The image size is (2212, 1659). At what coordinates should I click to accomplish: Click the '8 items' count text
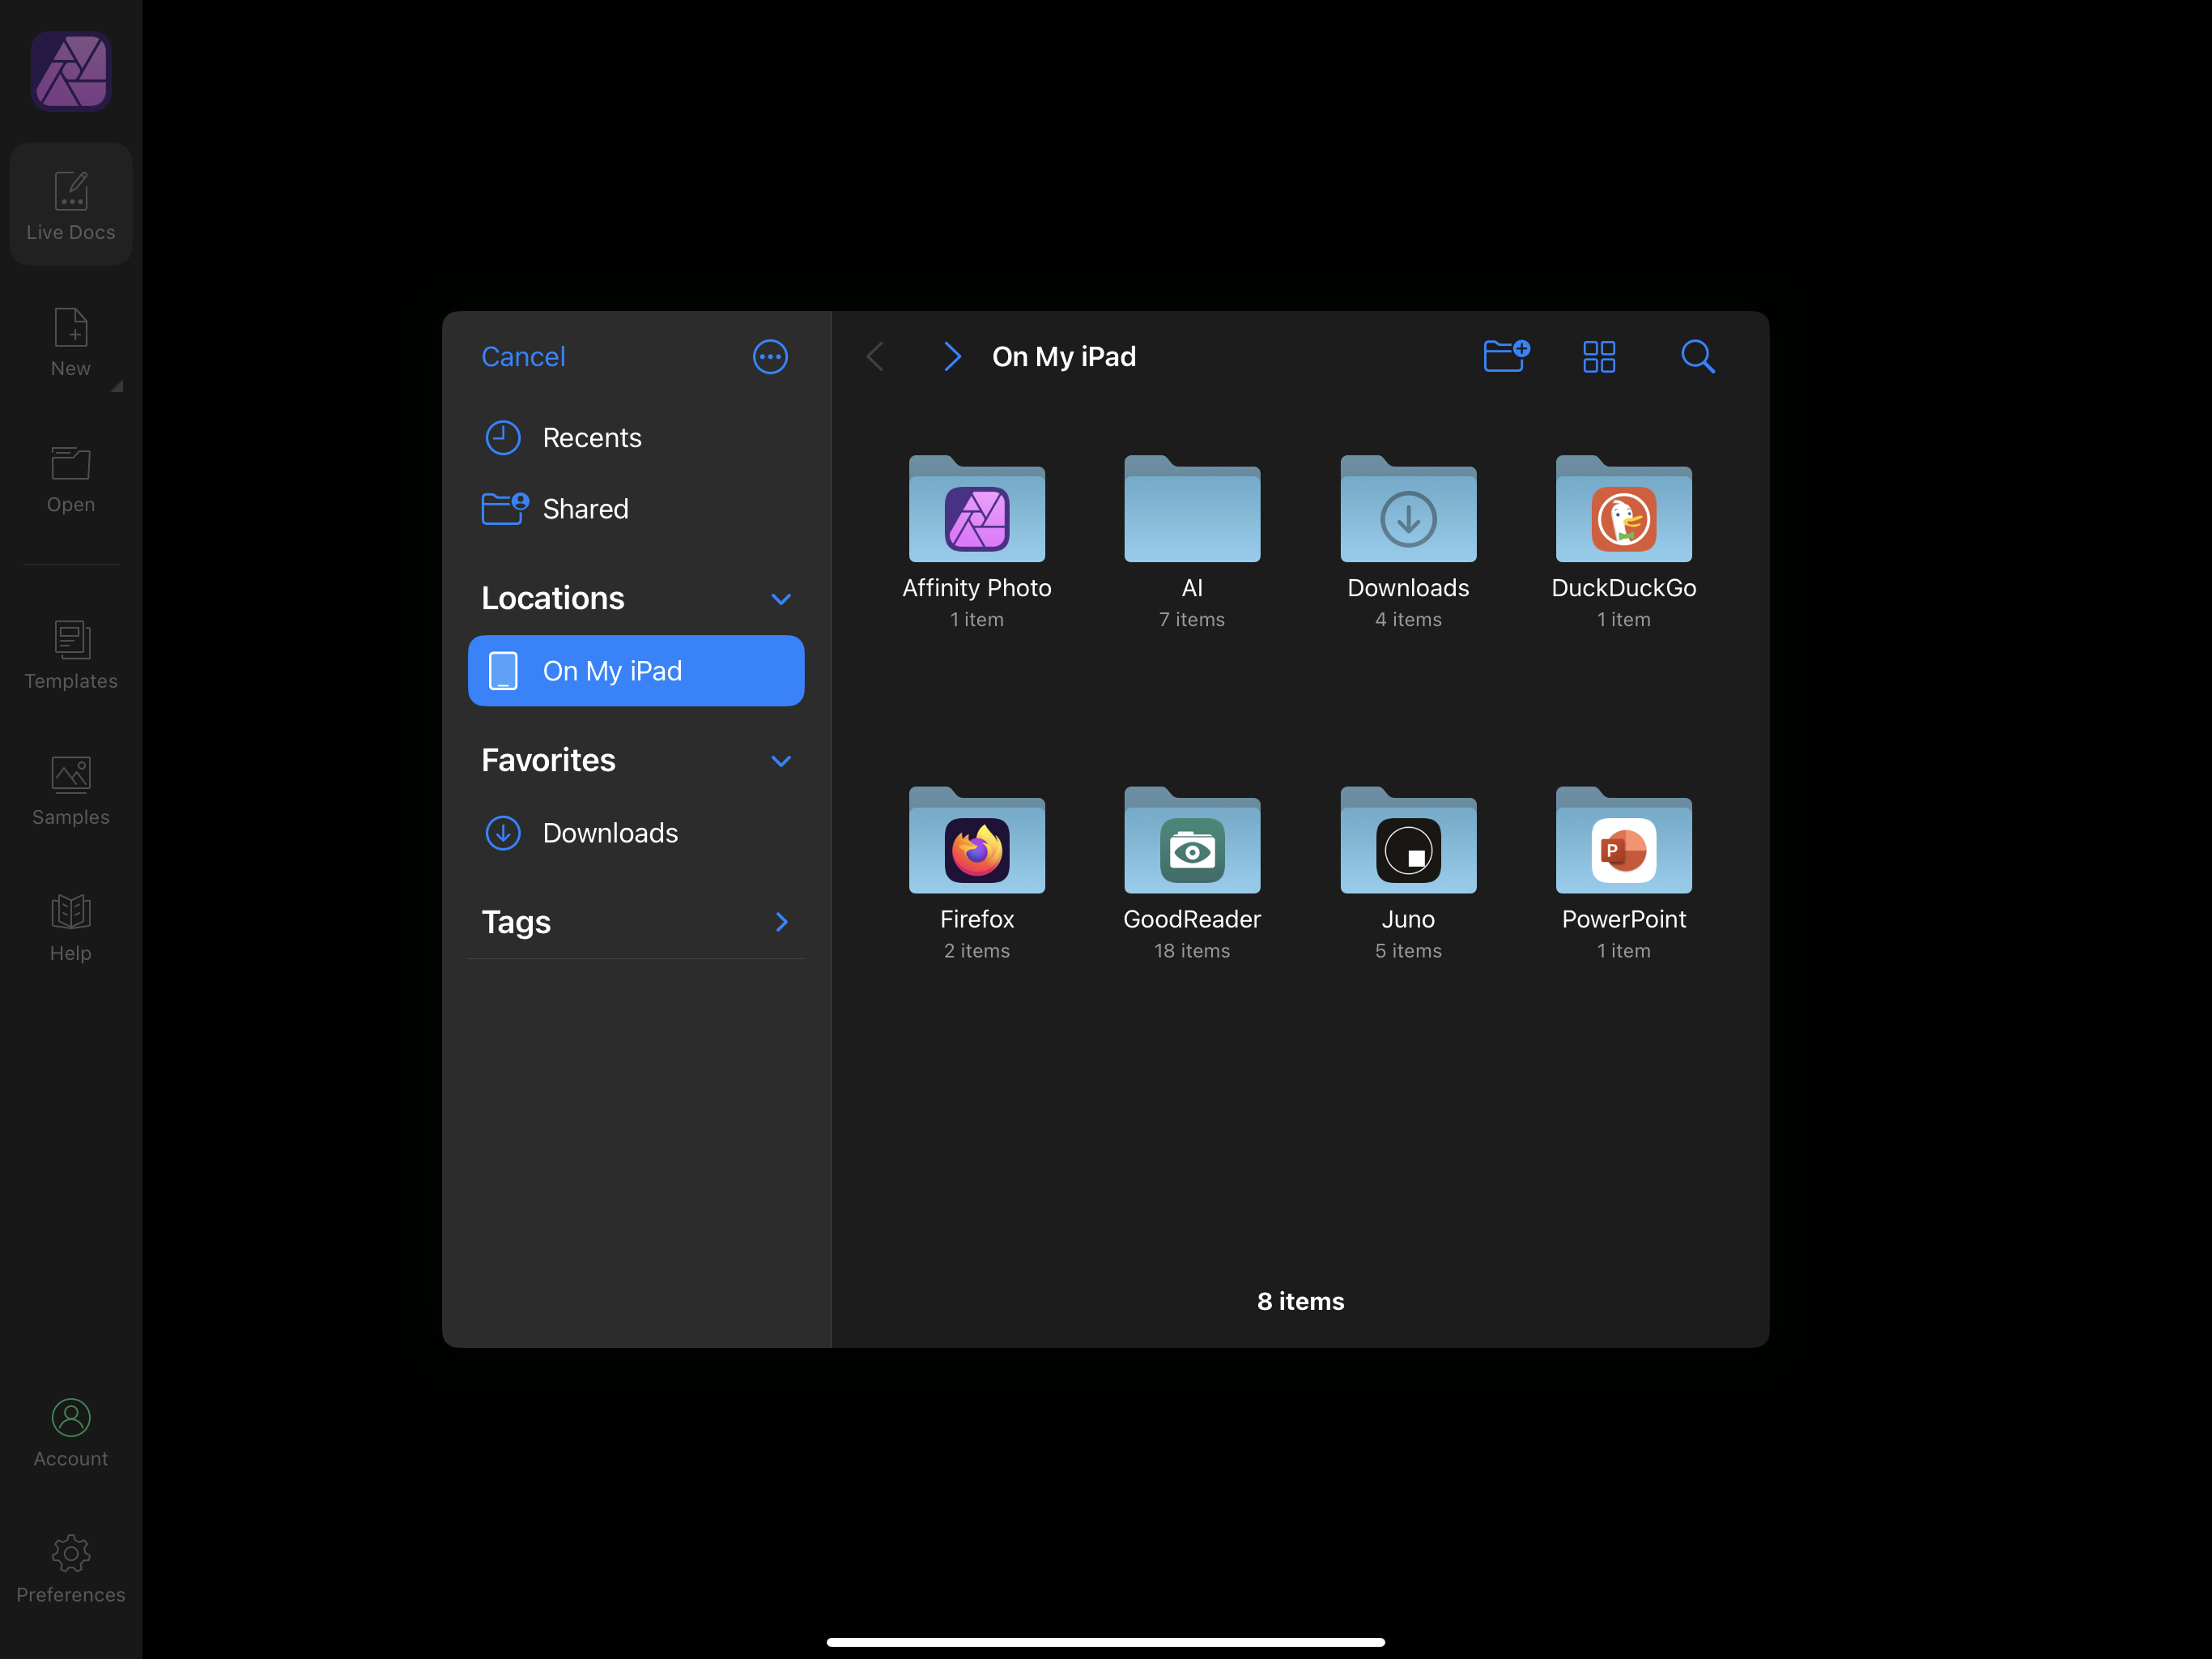pos(1300,1301)
